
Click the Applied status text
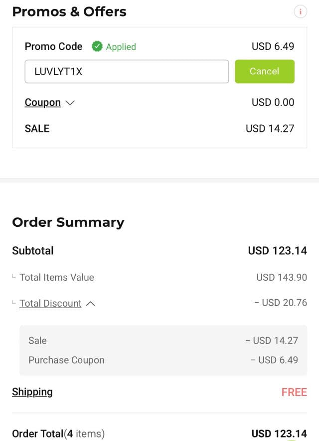(x=121, y=47)
